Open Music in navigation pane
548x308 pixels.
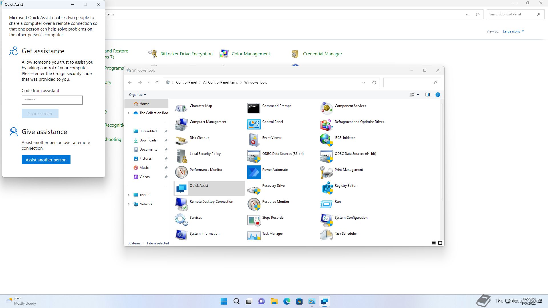click(144, 168)
